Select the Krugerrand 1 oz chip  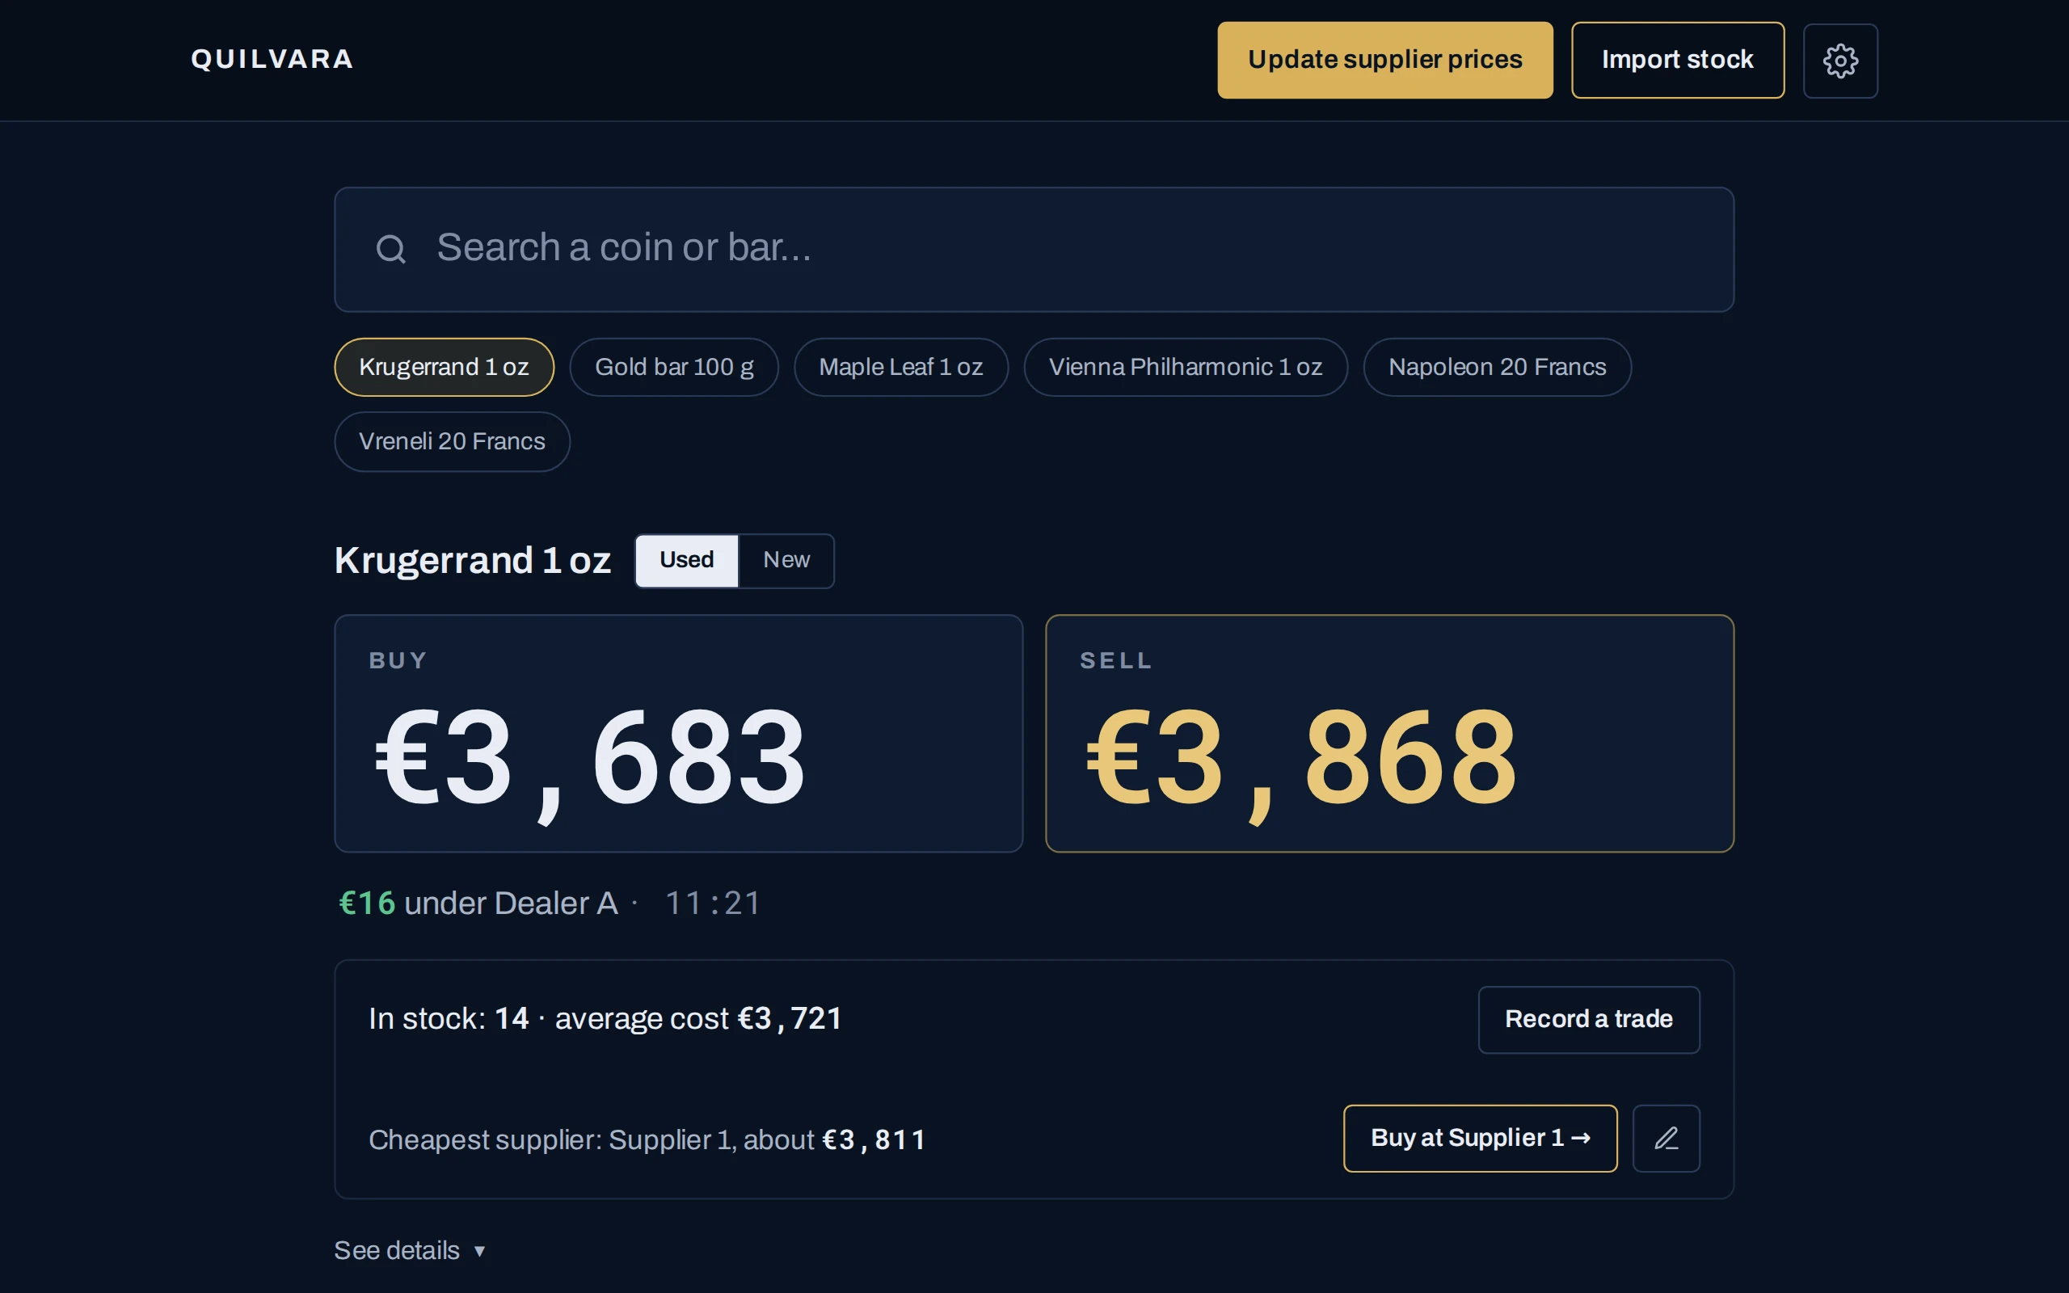coord(444,367)
